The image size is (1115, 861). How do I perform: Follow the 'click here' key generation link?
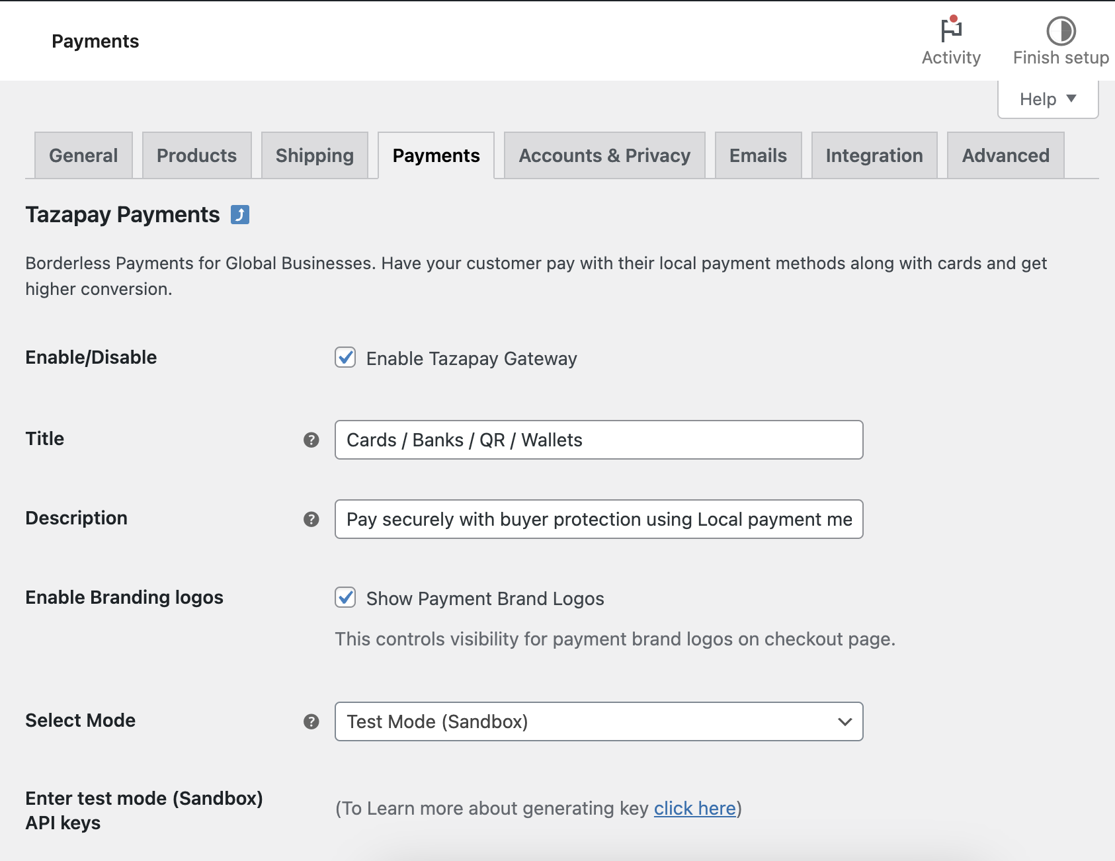click(695, 808)
